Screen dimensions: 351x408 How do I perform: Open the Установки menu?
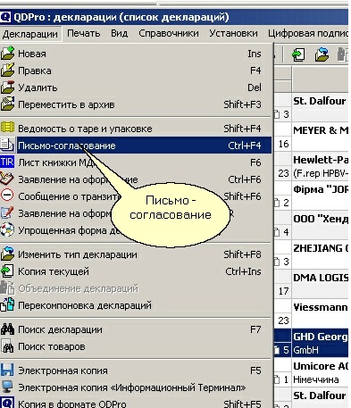tap(233, 34)
